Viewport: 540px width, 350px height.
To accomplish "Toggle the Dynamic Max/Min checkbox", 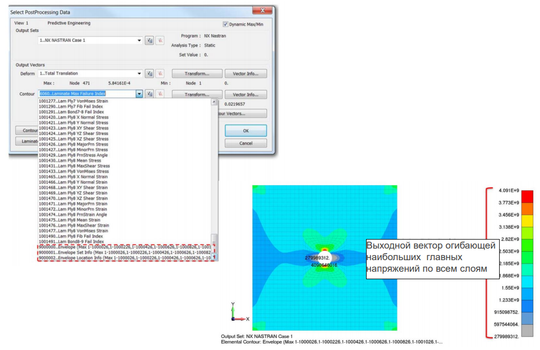I will pos(226,24).
